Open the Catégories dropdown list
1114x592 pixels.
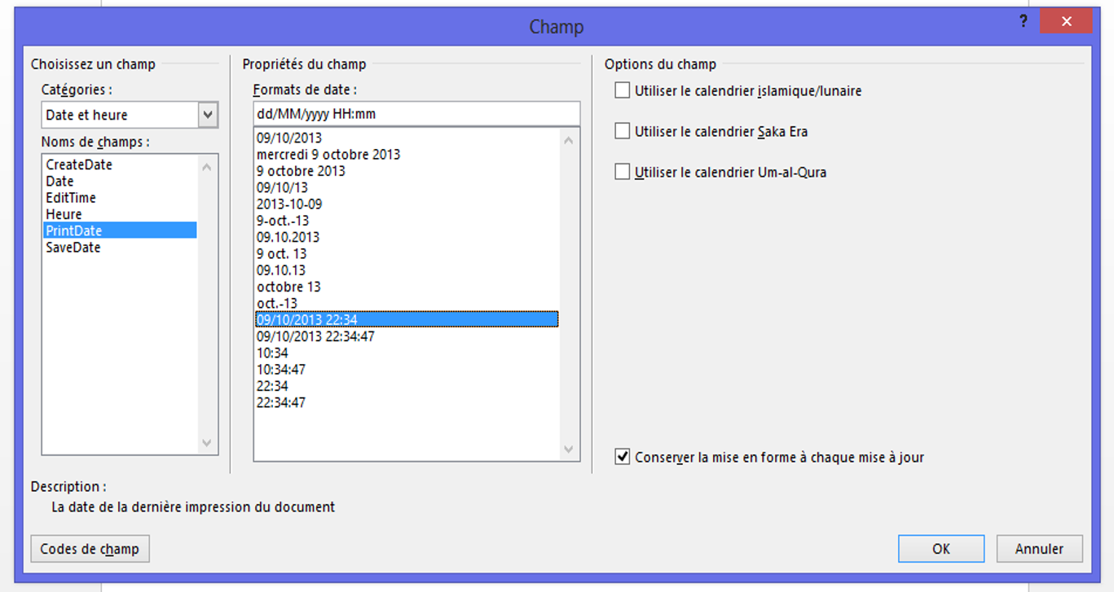208,115
